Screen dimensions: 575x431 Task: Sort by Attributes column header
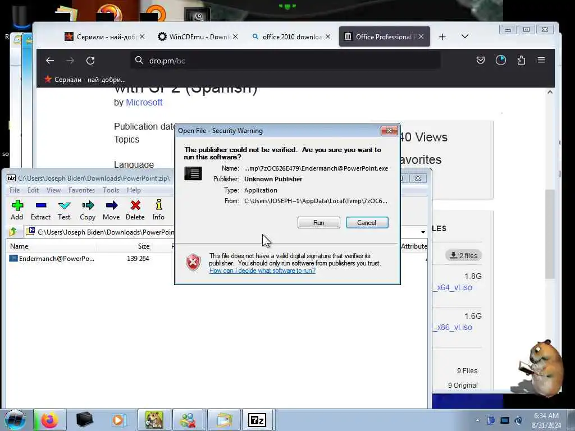(x=414, y=246)
